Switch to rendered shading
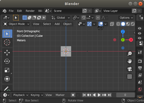 tap(133, 24)
